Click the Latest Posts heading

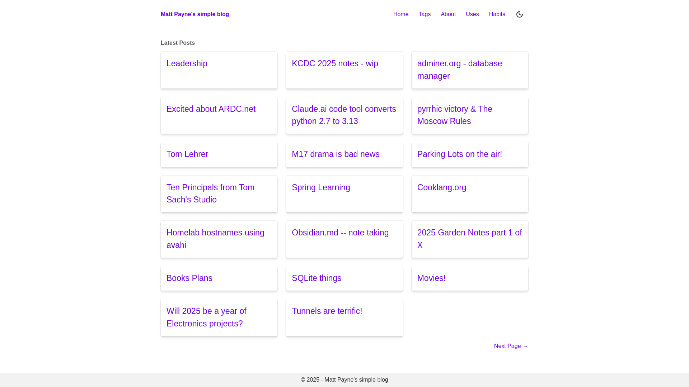(x=178, y=43)
